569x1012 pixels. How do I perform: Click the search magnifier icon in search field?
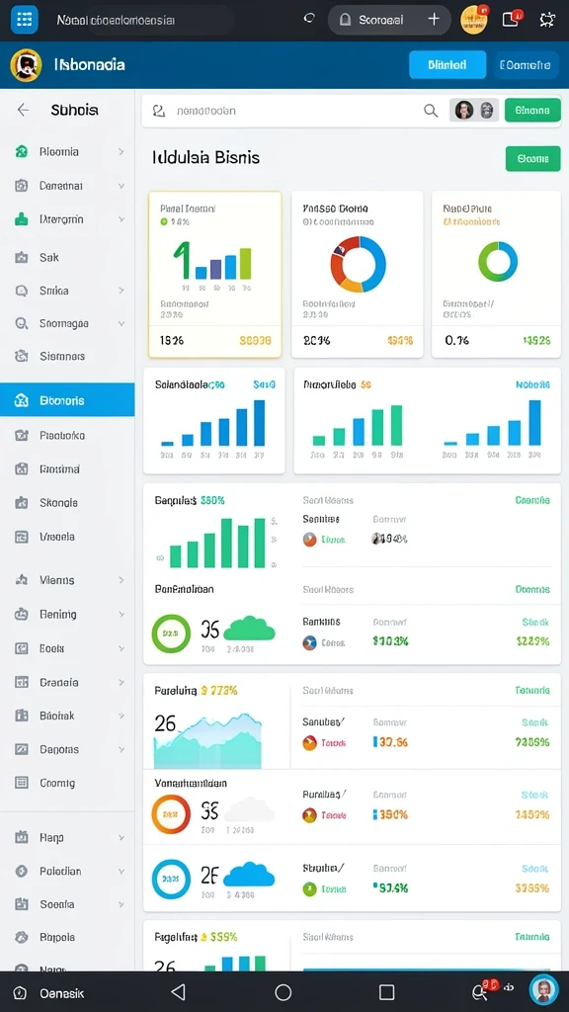click(x=431, y=111)
